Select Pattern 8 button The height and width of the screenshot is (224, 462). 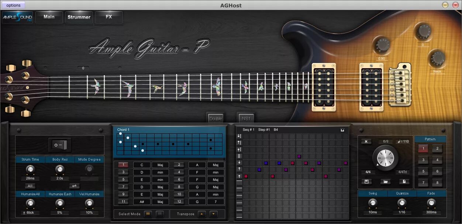[437, 183]
